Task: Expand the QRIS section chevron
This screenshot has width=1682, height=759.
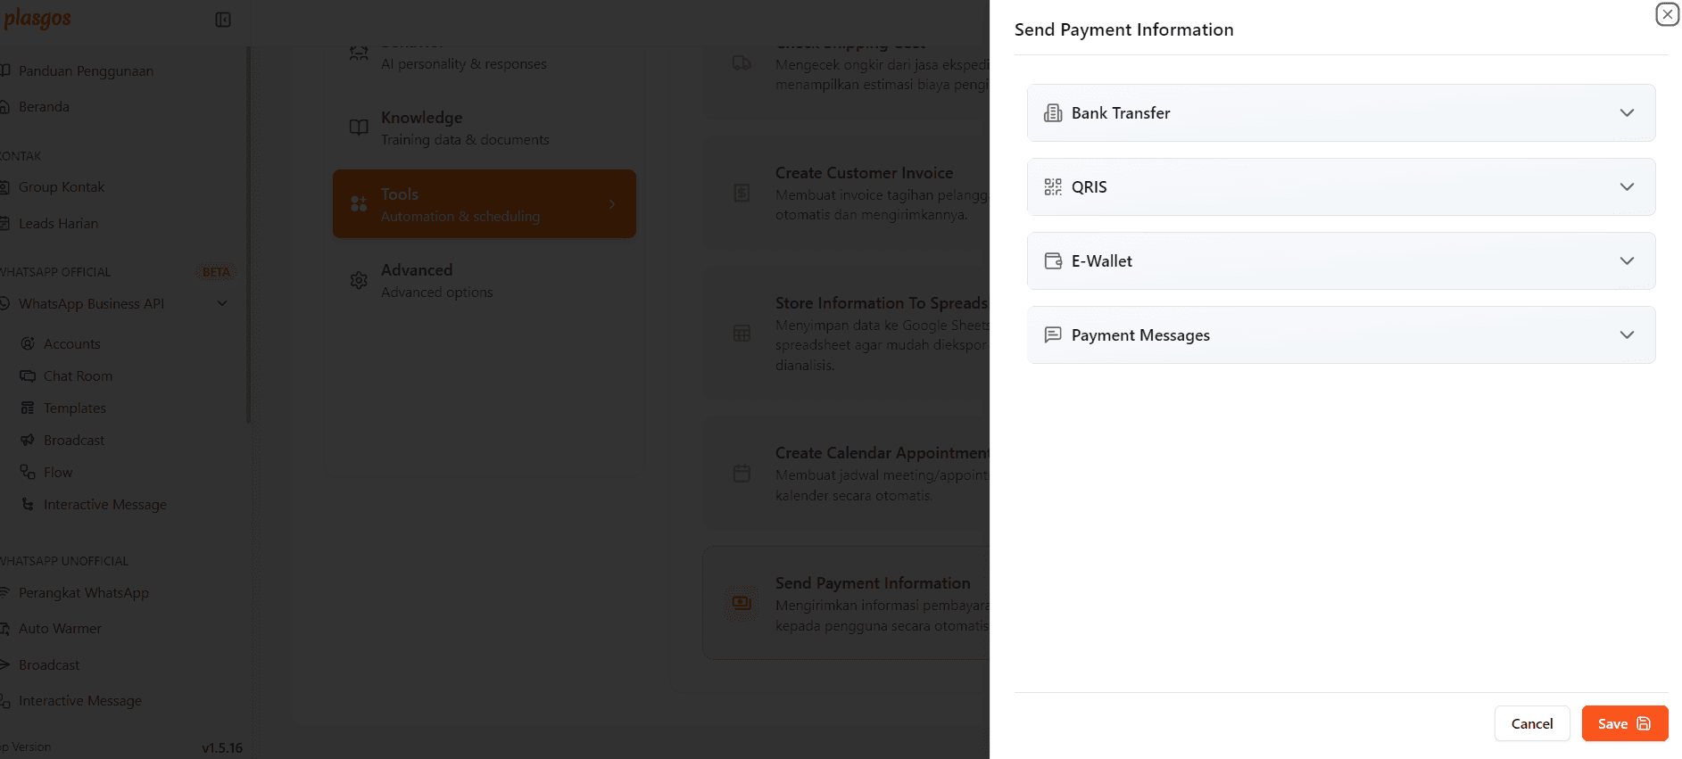Action: 1627,187
